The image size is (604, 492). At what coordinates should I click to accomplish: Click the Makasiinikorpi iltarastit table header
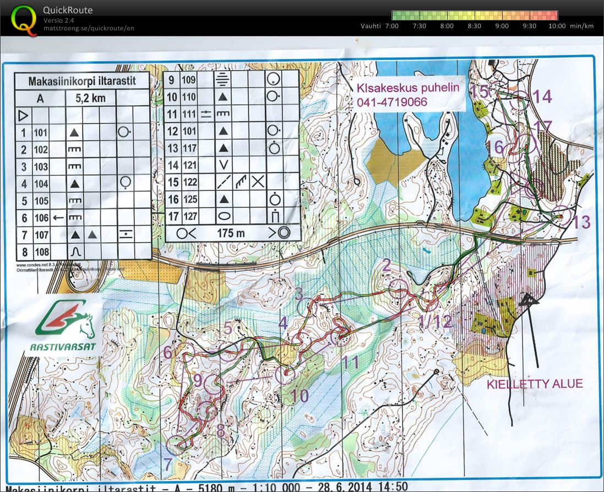(81, 81)
